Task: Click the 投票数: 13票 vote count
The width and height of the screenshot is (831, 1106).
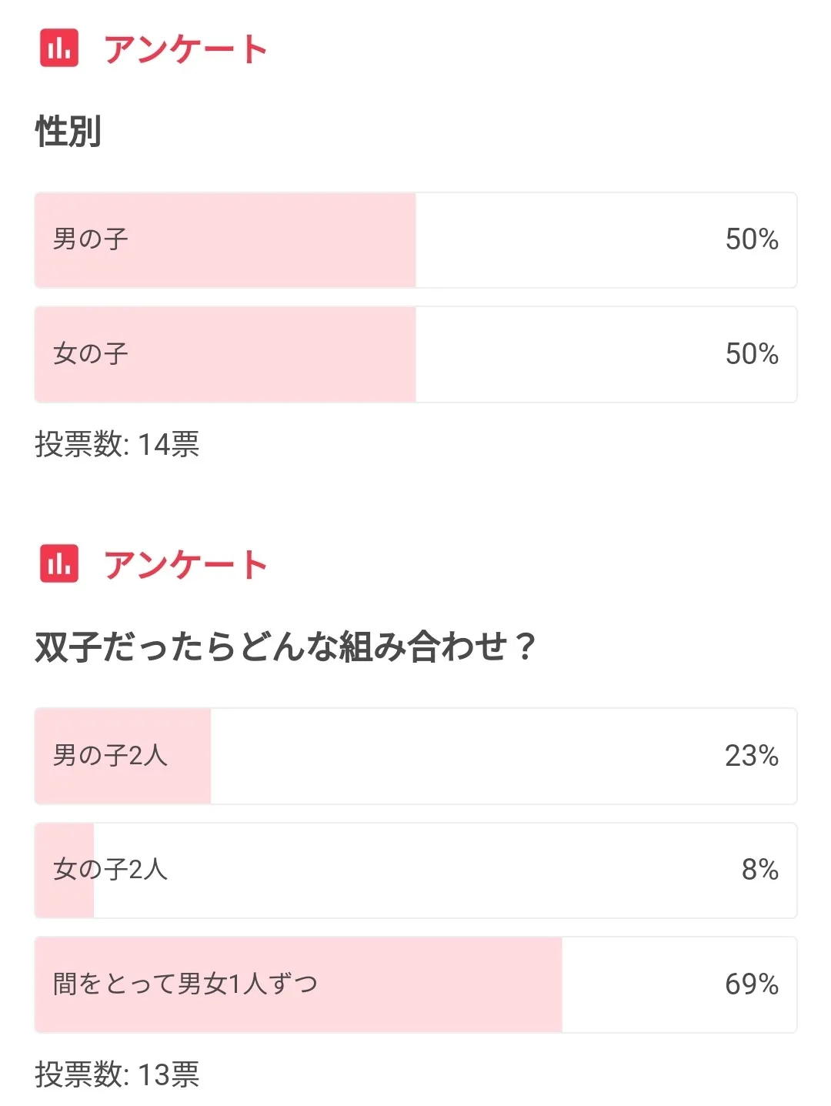Action: [x=117, y=1074]
